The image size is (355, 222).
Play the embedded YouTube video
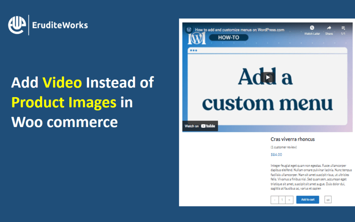pyautogui.click(x=268, y=78)
